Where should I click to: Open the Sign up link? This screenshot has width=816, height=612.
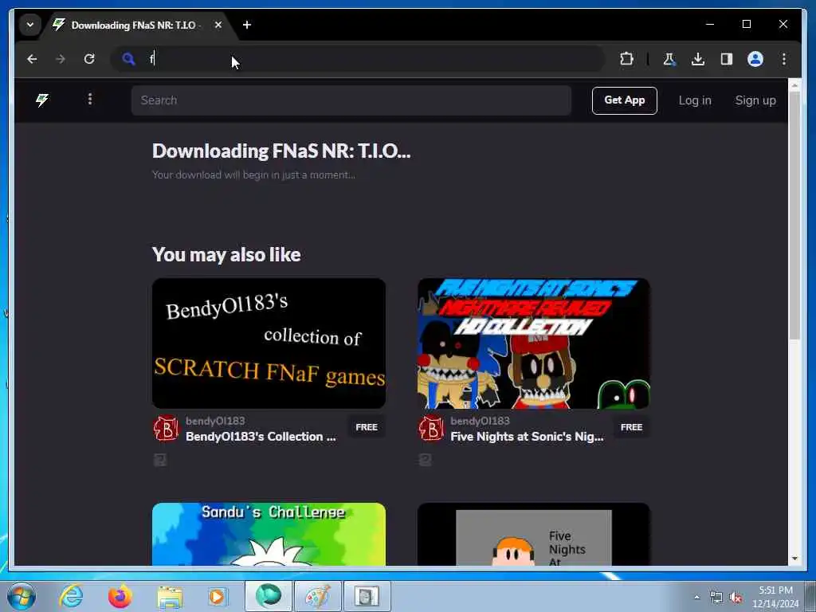coord(755,100)
